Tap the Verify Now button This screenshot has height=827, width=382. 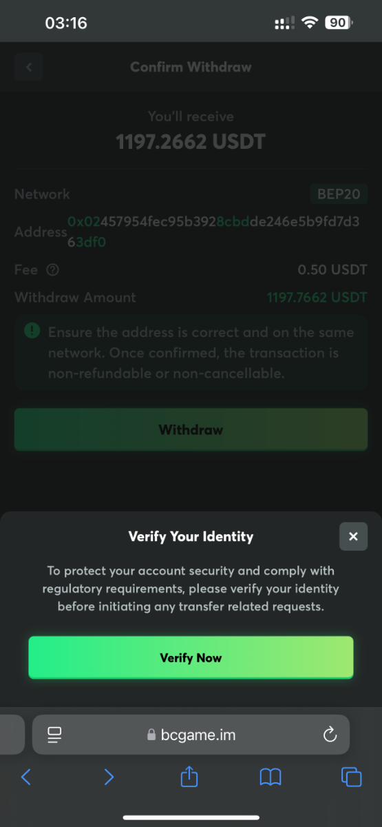tap(191, 657)
